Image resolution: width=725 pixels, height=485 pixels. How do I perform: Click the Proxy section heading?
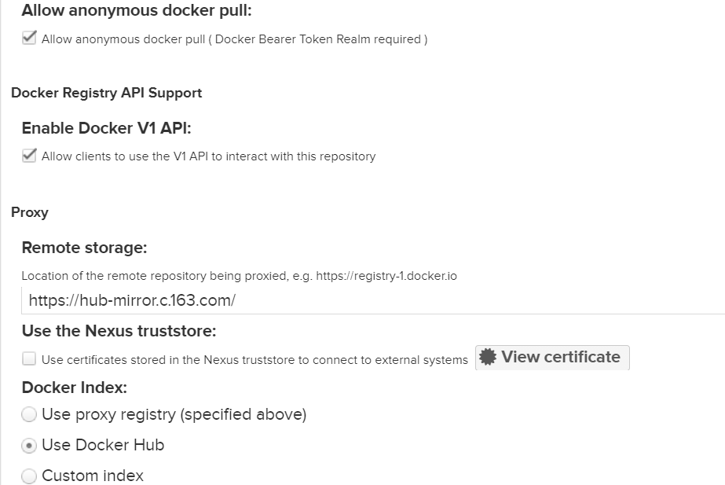tap(30, 212)
